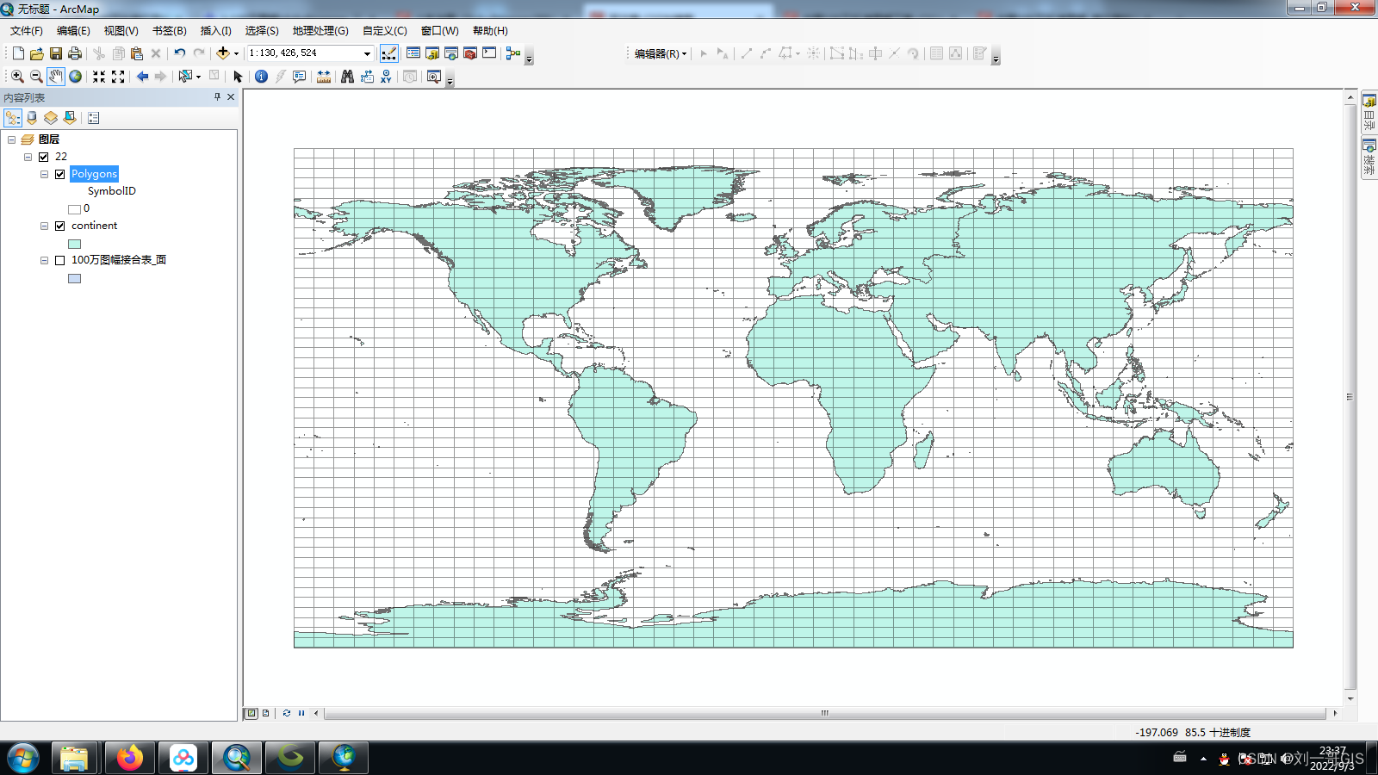
Task: Open the map scale dropdown
Action: [x=367, y=53]
